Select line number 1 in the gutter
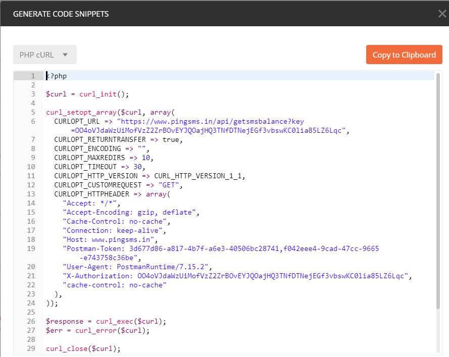The width and height of the screenshot is (449, 357). point(33,76)
